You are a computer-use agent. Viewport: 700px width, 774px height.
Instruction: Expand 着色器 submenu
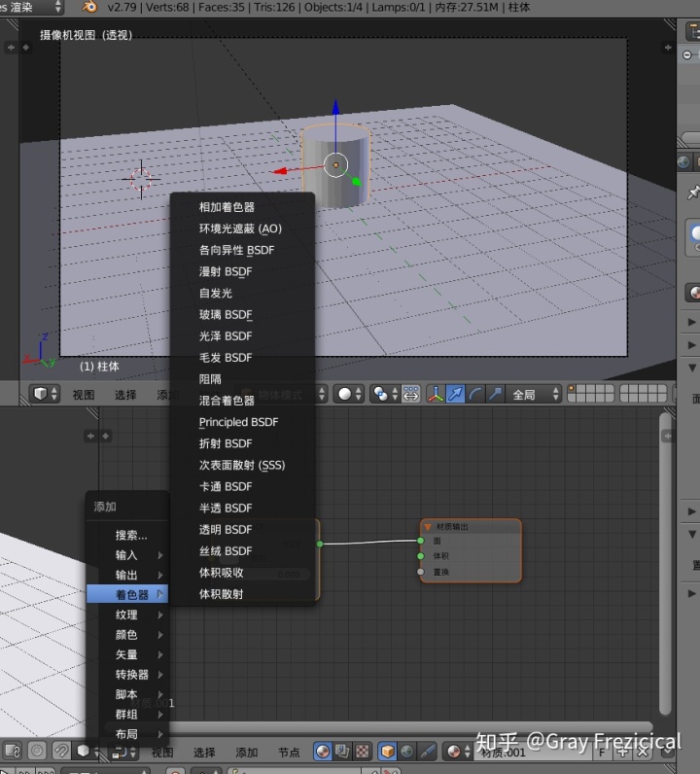[127, 594]
